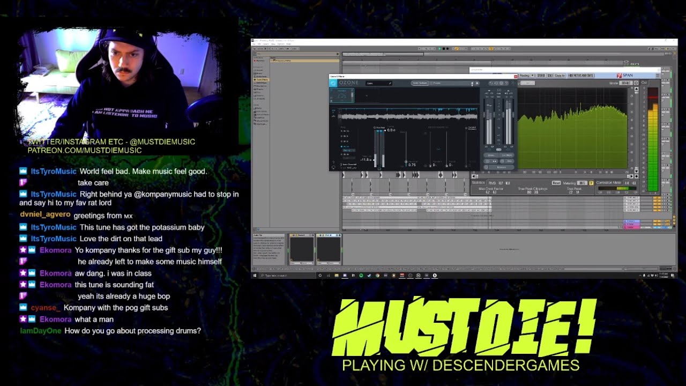686x386 pixels.
Task: Open SPAN's mode settings gear icon
Action: [x=636, y=83]
